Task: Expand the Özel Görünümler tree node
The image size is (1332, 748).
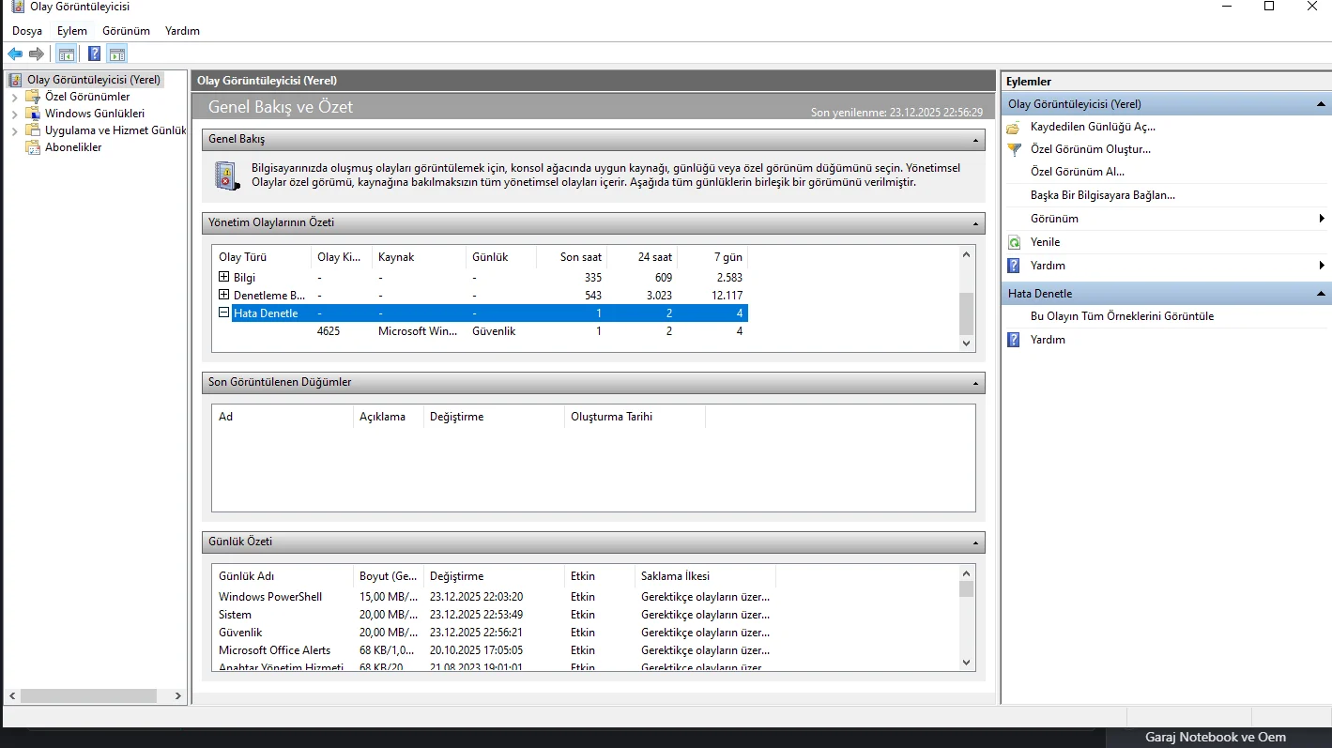Action: coord(14,97)
